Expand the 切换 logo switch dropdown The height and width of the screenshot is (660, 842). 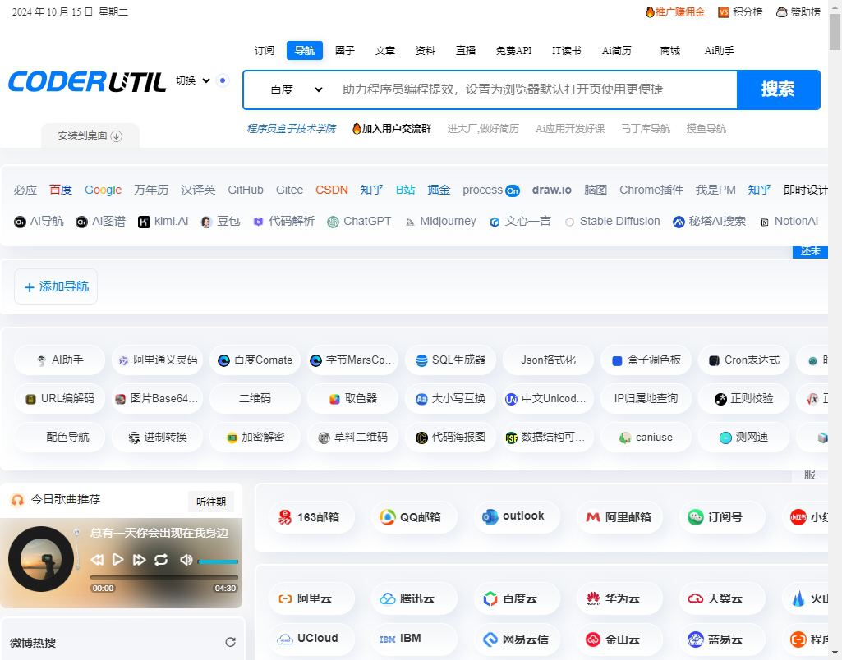(x=193, y=80)
